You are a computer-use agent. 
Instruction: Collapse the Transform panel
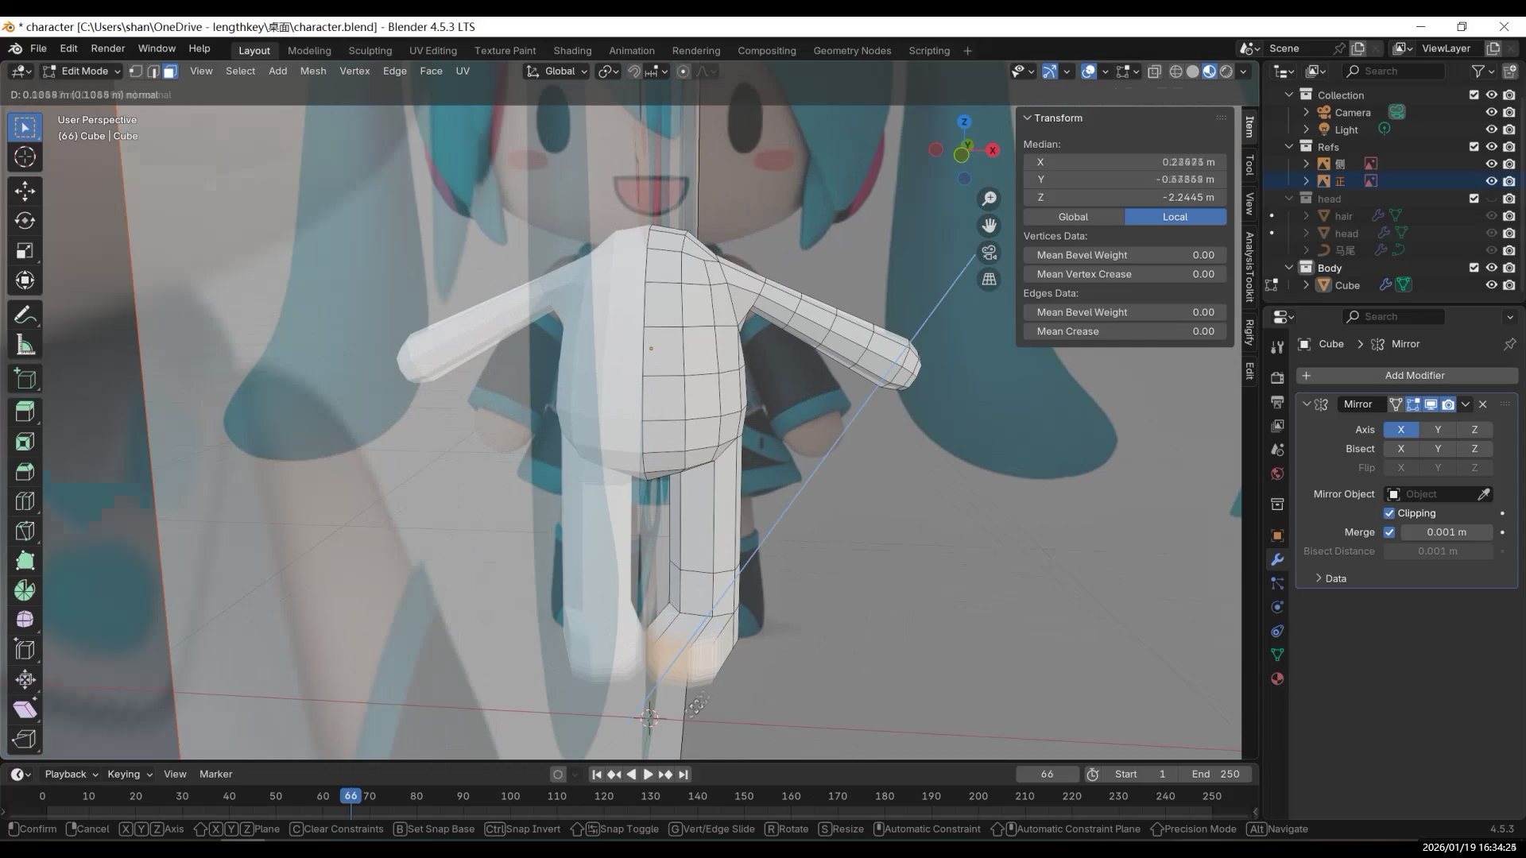tap(1028, 118)
